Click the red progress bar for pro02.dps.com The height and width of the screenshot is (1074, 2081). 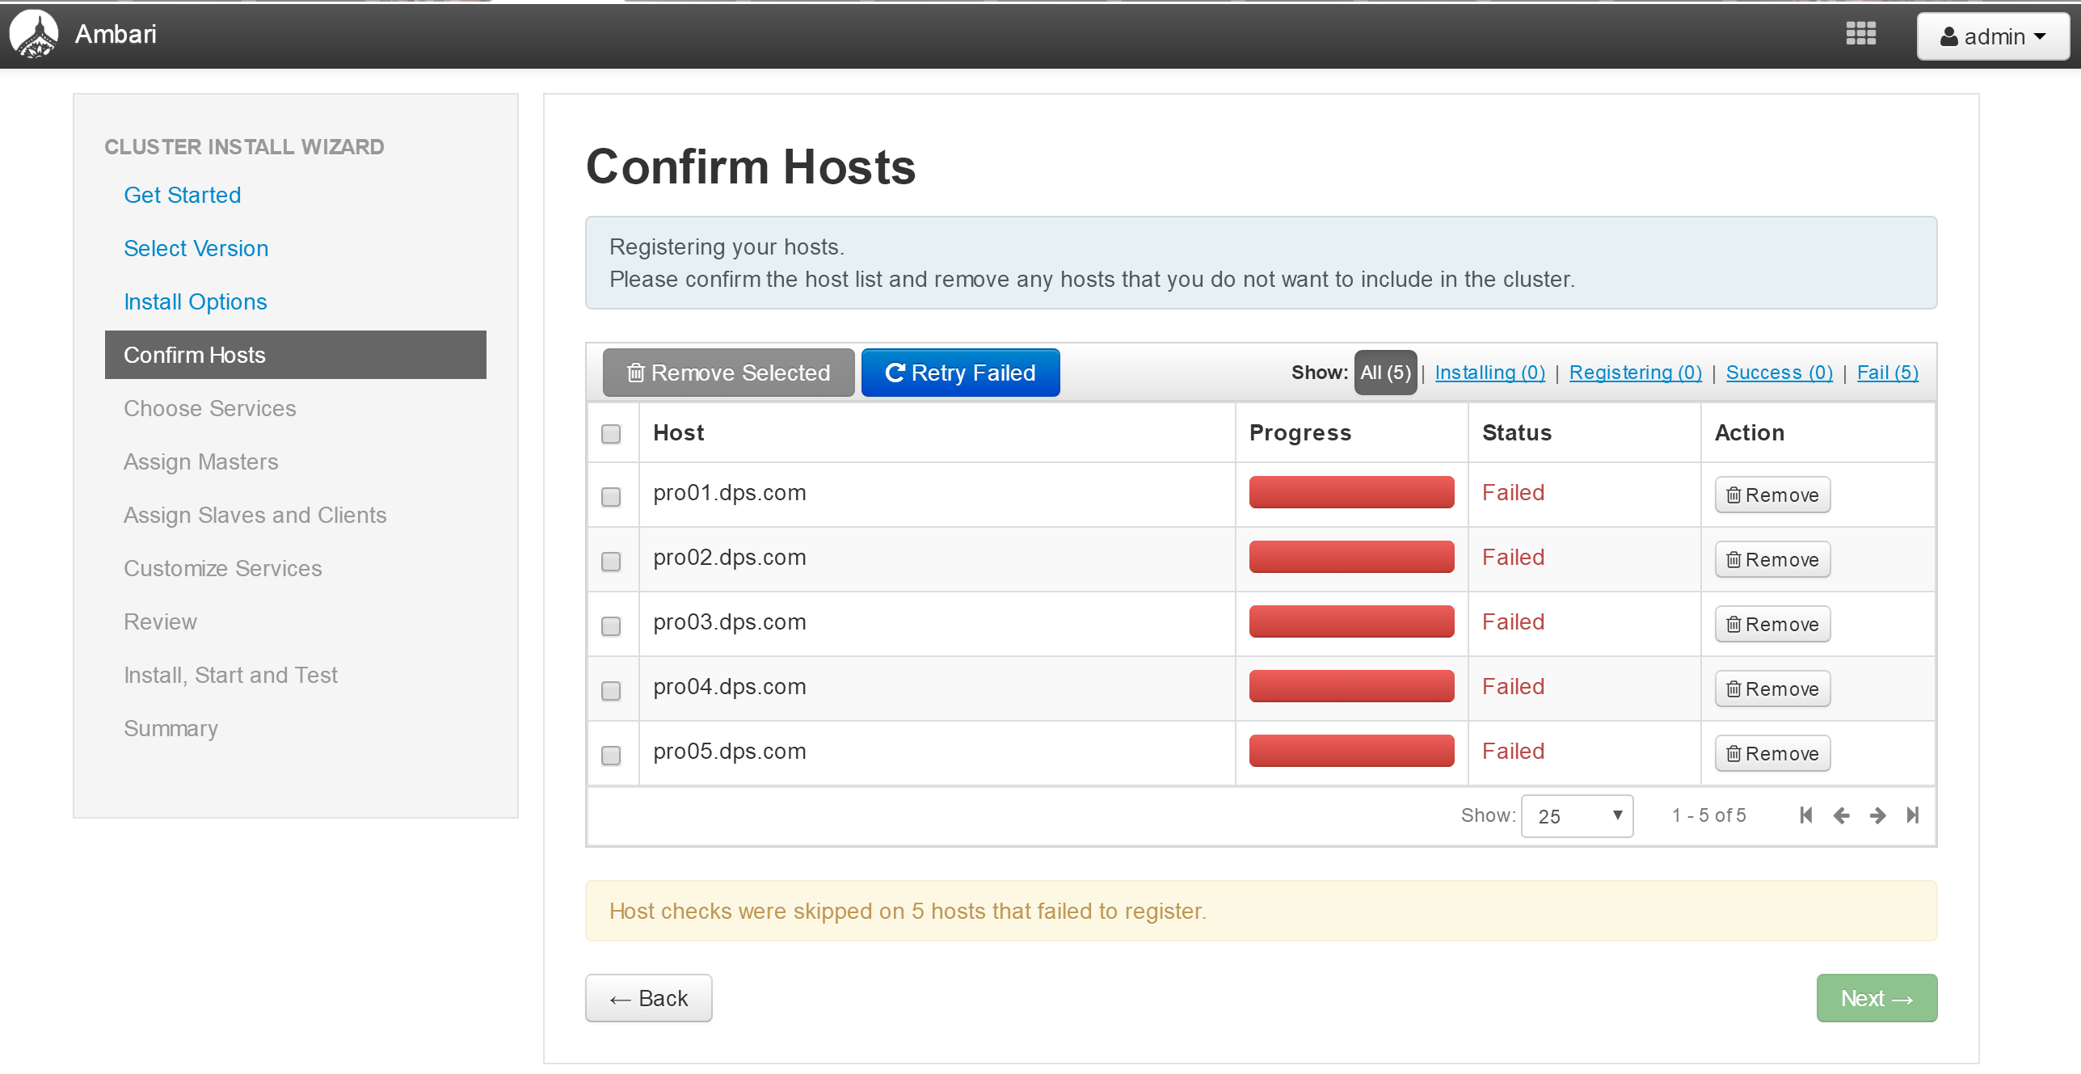tap(1352, 557)
